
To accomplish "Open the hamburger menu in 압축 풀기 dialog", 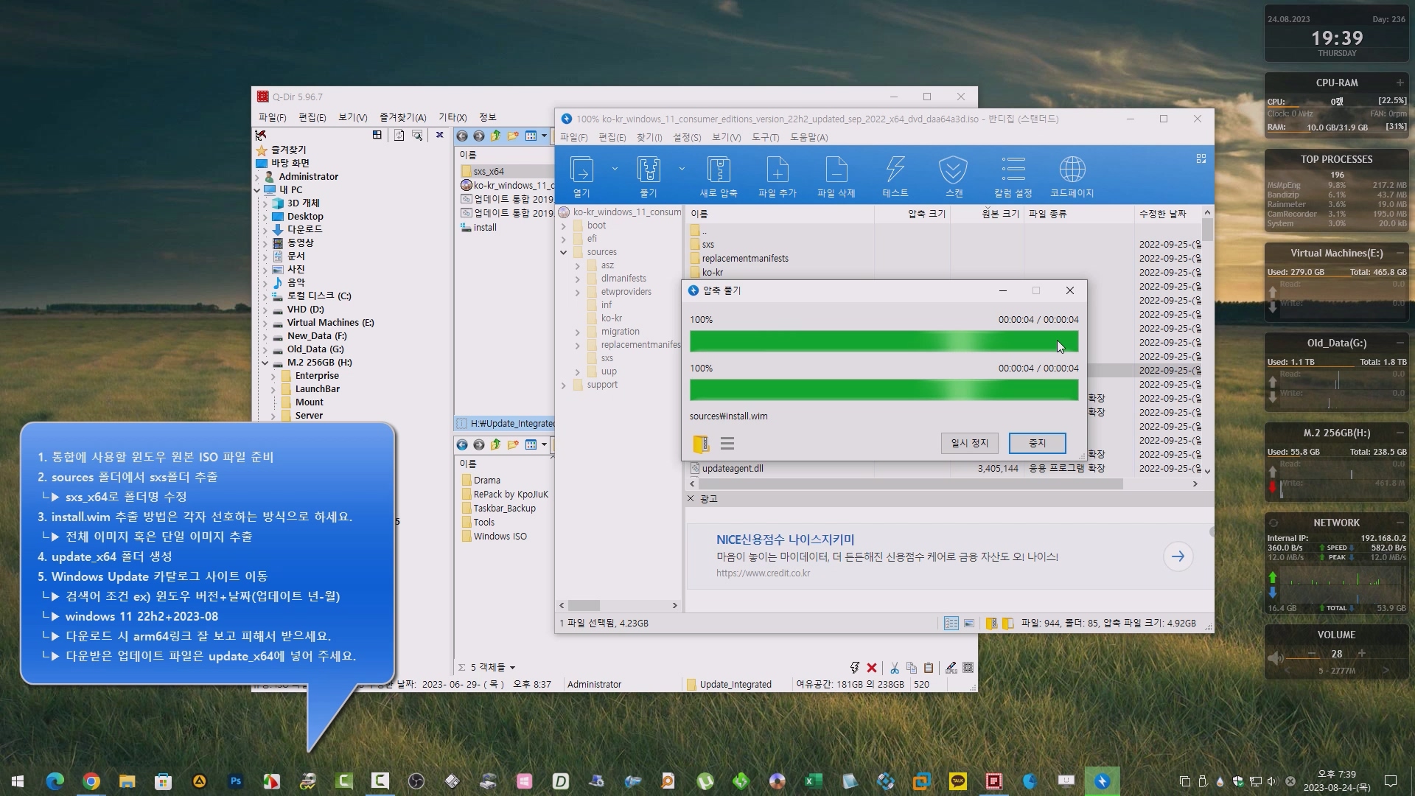I will tap(727, 444).
